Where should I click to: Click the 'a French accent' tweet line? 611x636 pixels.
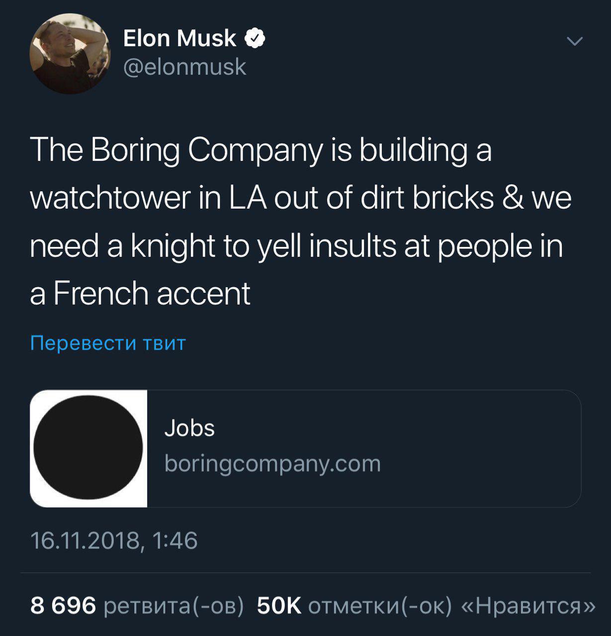coord(140,293)
